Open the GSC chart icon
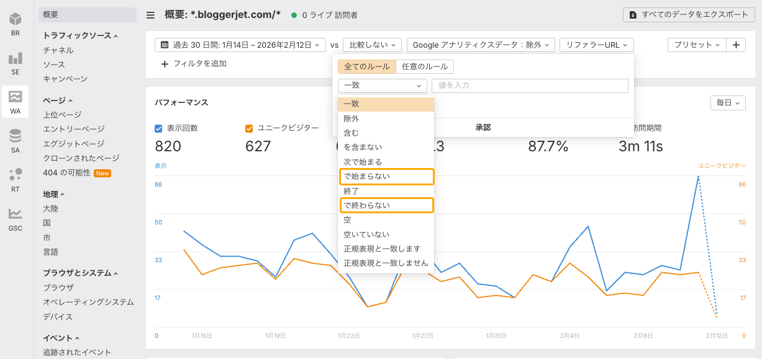Screen dimensions: 762x359 15,218
